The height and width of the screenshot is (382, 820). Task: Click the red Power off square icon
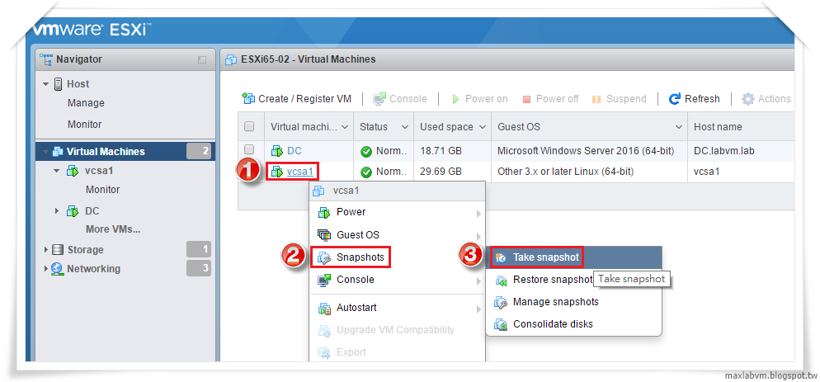point(526,99)
